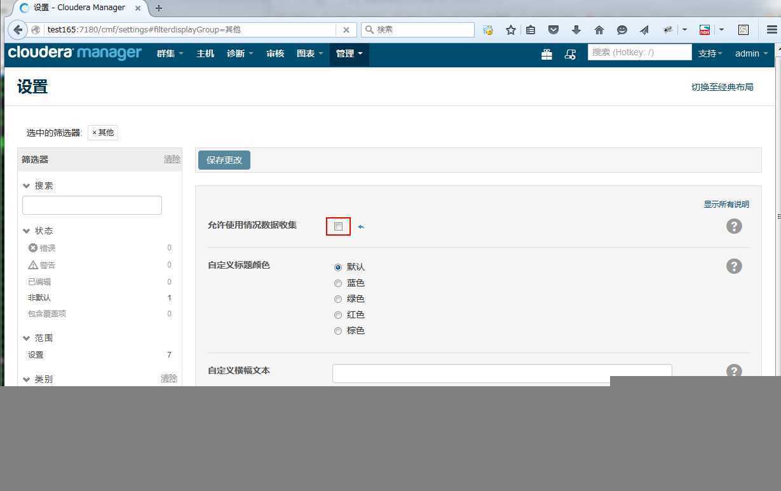
Task: Select the 绿色 title color radio
Action: (x=338, y=299)
